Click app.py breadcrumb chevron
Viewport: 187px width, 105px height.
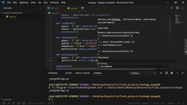pos(59,13)
